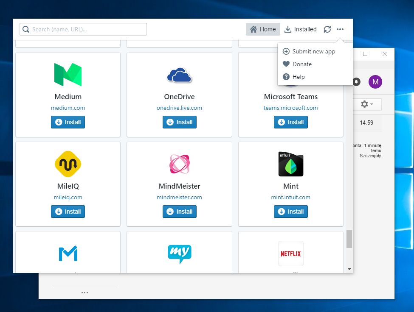Click the heart icon beside Donate
The image size is (414, 312).
click(x=286, y=64)
